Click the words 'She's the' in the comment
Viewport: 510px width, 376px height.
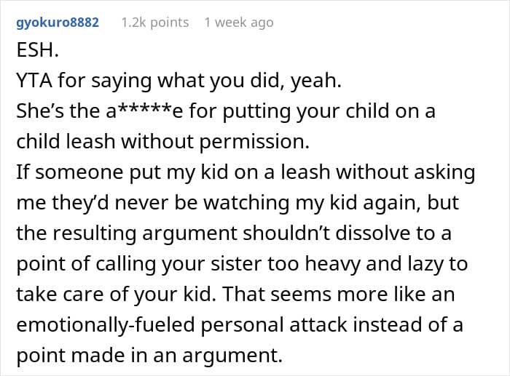(x=58, y=111)
